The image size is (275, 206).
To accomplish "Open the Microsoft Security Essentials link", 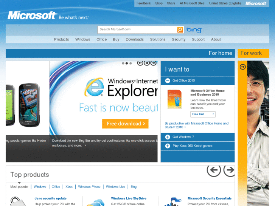I will tap(210, 198).
